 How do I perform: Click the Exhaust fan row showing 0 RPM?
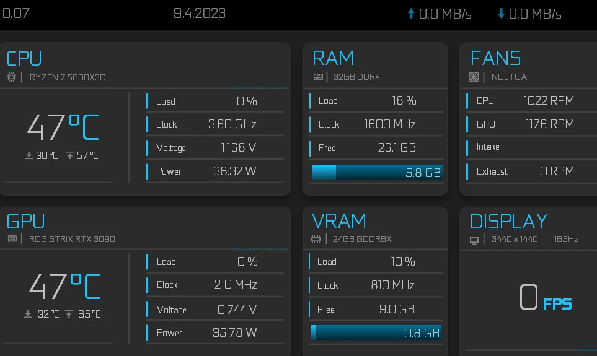524,171
